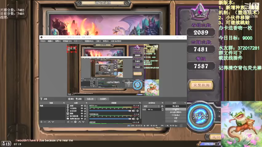Open the 工具(T) menu
Viewport: 262px width, 147px height.
[x=98, y=41]
